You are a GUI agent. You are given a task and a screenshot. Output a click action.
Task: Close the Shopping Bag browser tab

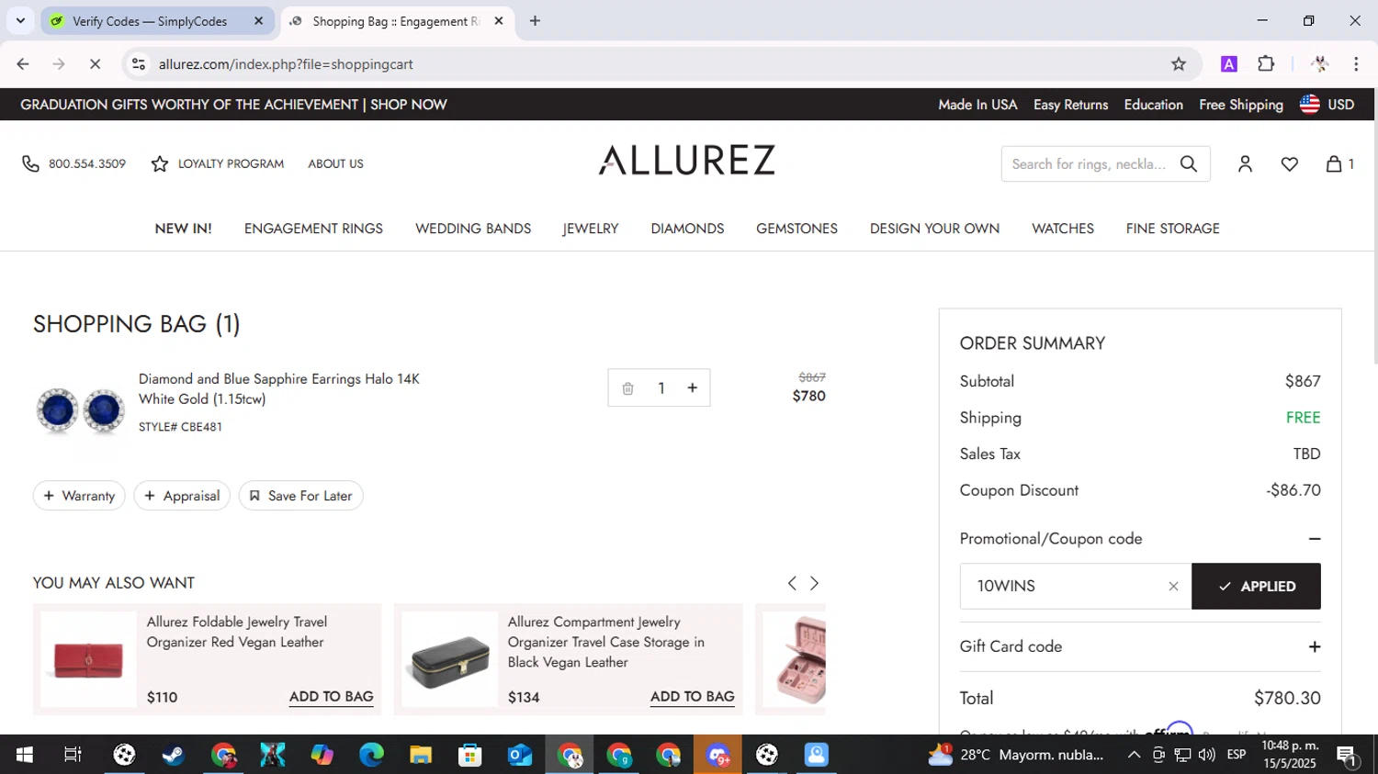499,20
